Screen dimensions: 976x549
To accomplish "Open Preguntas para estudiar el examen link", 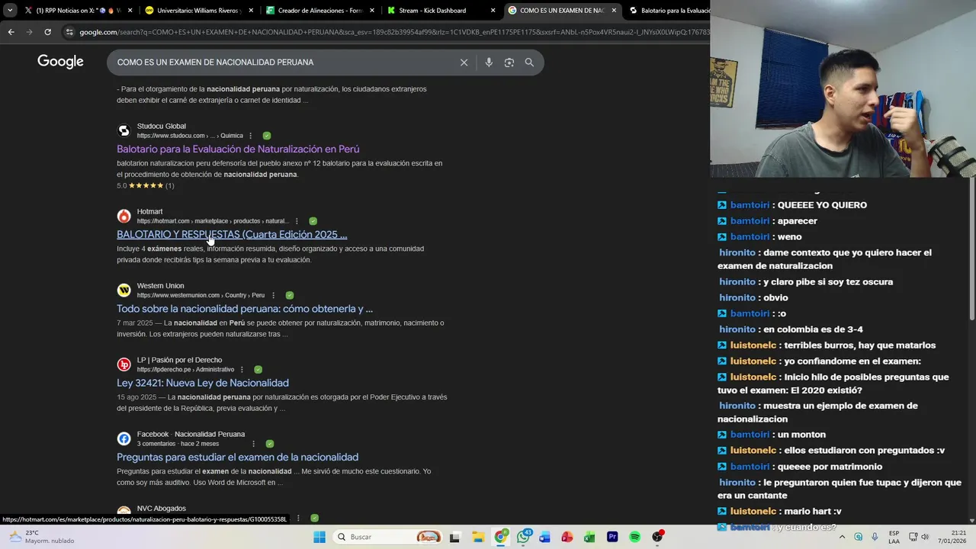I will [x=237, y=457].
